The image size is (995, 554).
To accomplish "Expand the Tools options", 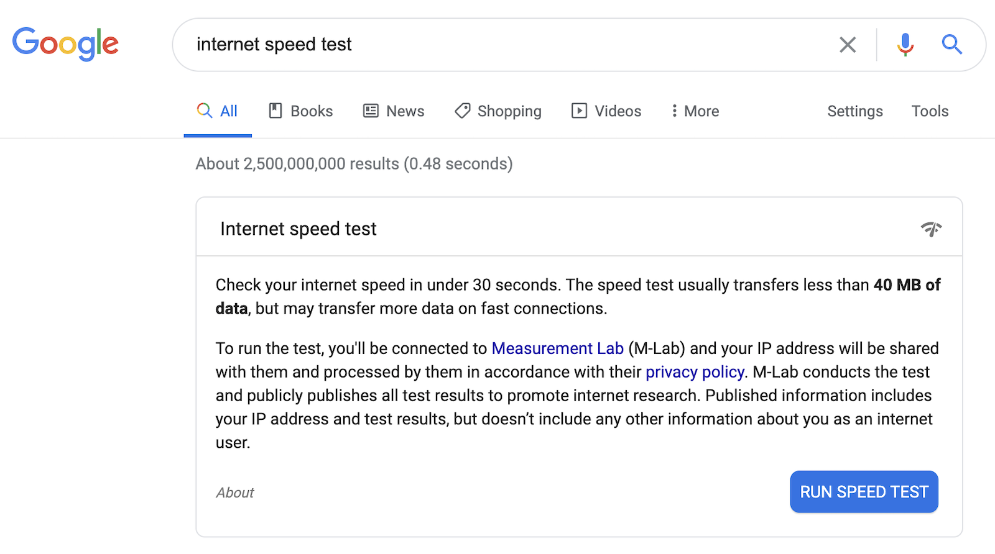I will pyautogui.click(x=930, y=111).
